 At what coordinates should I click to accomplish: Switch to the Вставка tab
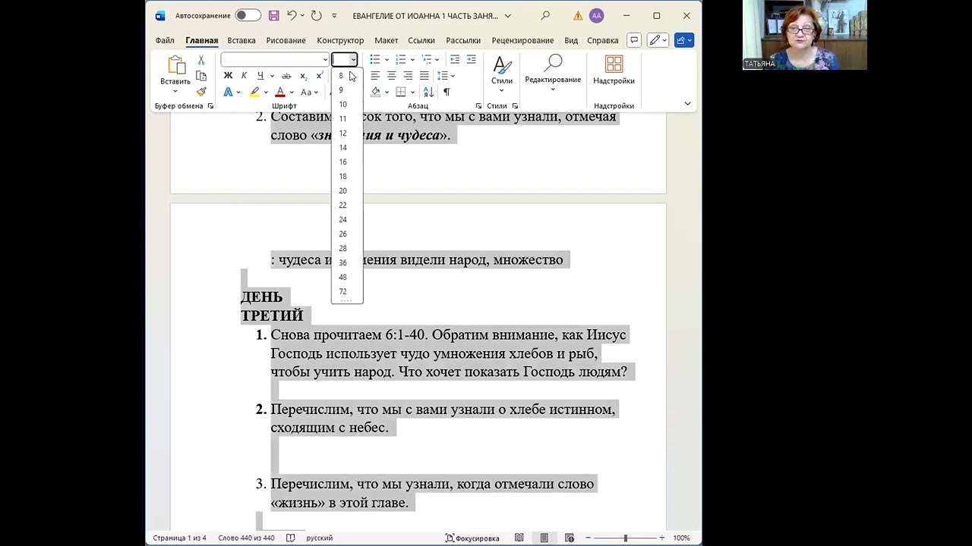pos(241,40)
